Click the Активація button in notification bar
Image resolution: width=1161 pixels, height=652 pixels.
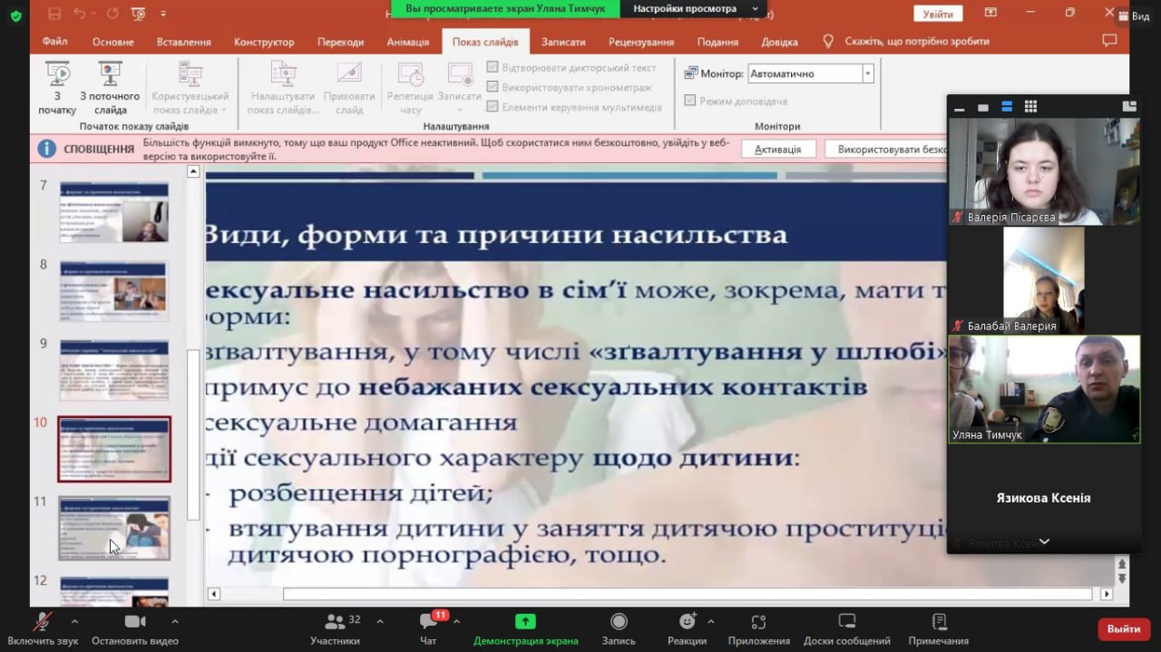point(777,149)
